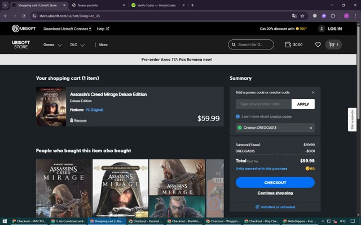Image resolution: width=361 pixels, height=225 pixels.
Task: Open the Chrome three-dot menu
Action: coord(355,16)
